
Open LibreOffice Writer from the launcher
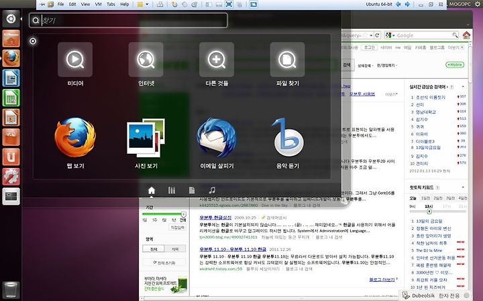click(x=11, y=78)
